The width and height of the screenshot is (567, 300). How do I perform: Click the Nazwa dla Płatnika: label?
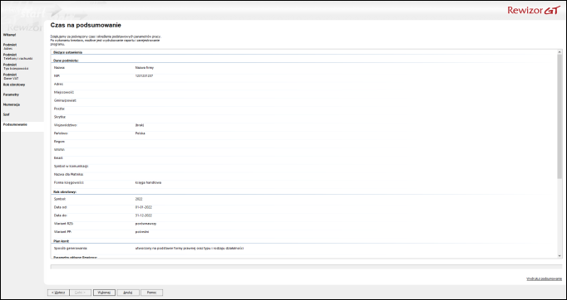69,175
